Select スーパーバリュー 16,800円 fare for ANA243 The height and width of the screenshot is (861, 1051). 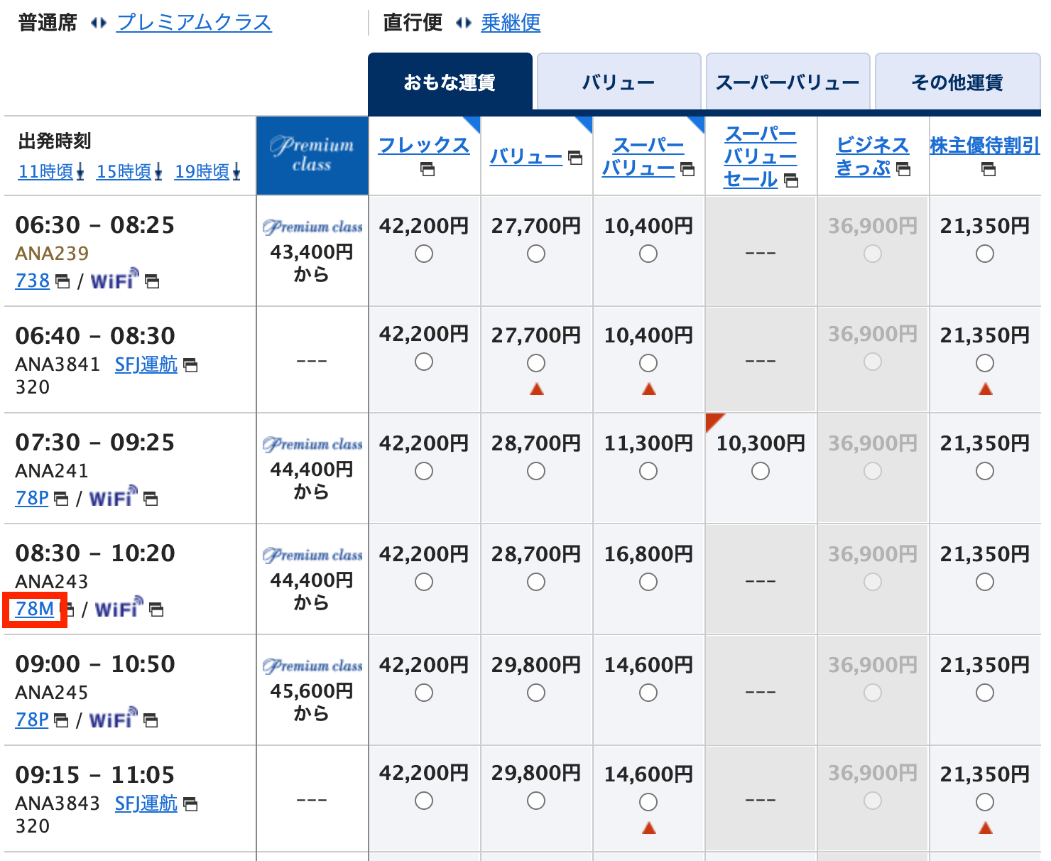pos(648,582)
